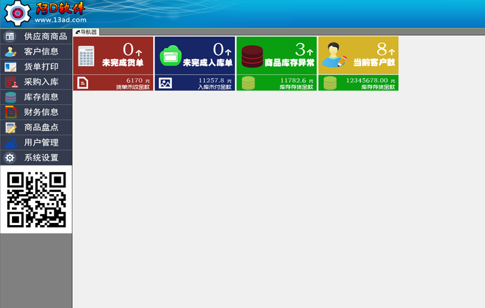
Task: Open 库存信息 sidebar entry
Action: (36, 97)
